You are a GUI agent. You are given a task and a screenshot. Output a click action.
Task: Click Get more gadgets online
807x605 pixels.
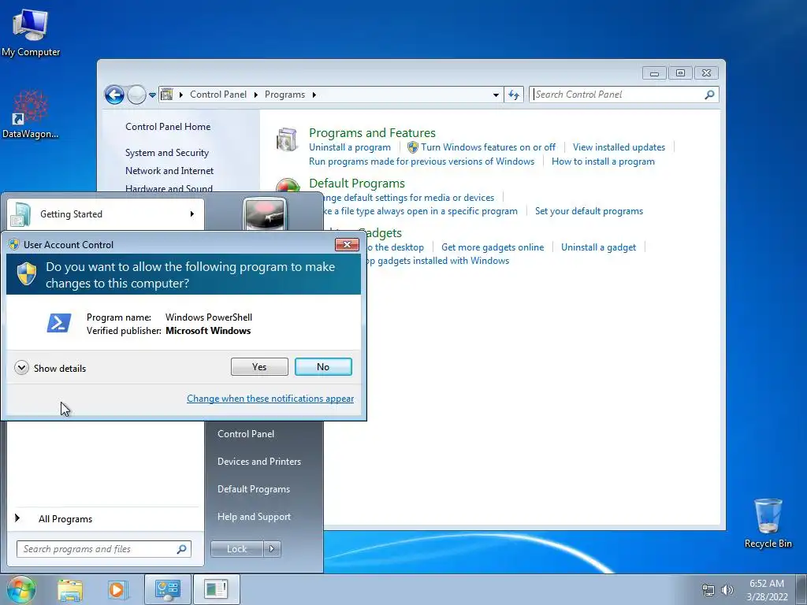point(493,247)
